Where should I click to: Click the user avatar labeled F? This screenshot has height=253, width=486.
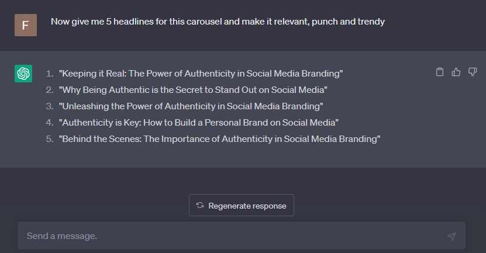point(26,25)
